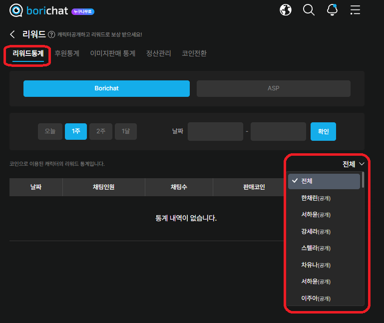Switch to the 후원통계 tab
The width and height of the screenshot is (384, 323).
point(67,53)
